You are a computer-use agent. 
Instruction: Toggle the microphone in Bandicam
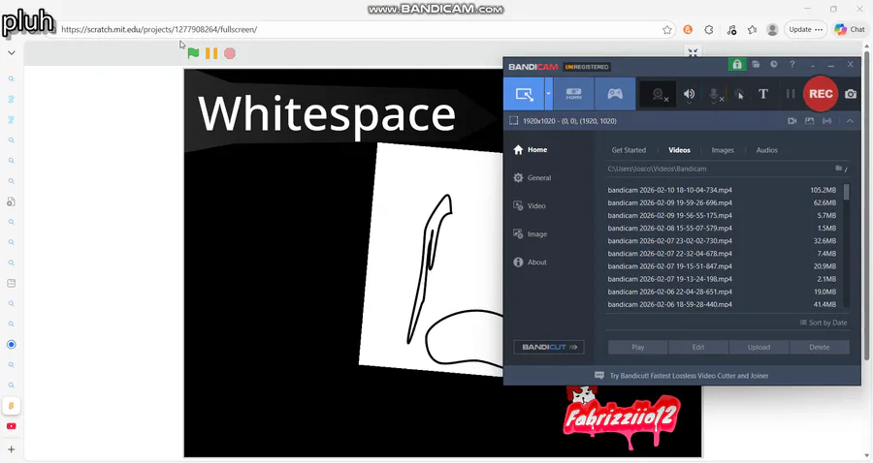tap(715, 95)
